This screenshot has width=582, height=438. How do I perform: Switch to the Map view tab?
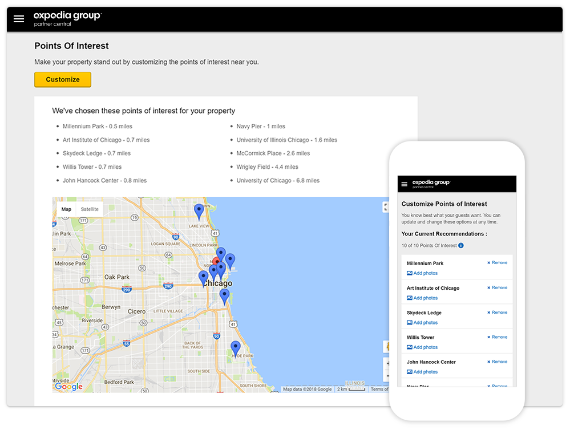[66, 209]
